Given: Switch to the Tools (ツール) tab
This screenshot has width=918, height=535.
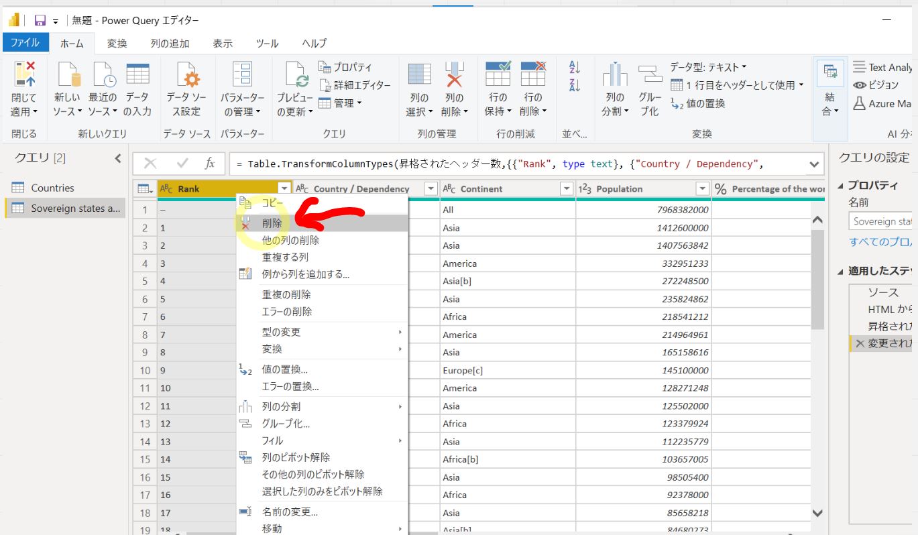Looking at the screenshot, I should coord(267,43).
